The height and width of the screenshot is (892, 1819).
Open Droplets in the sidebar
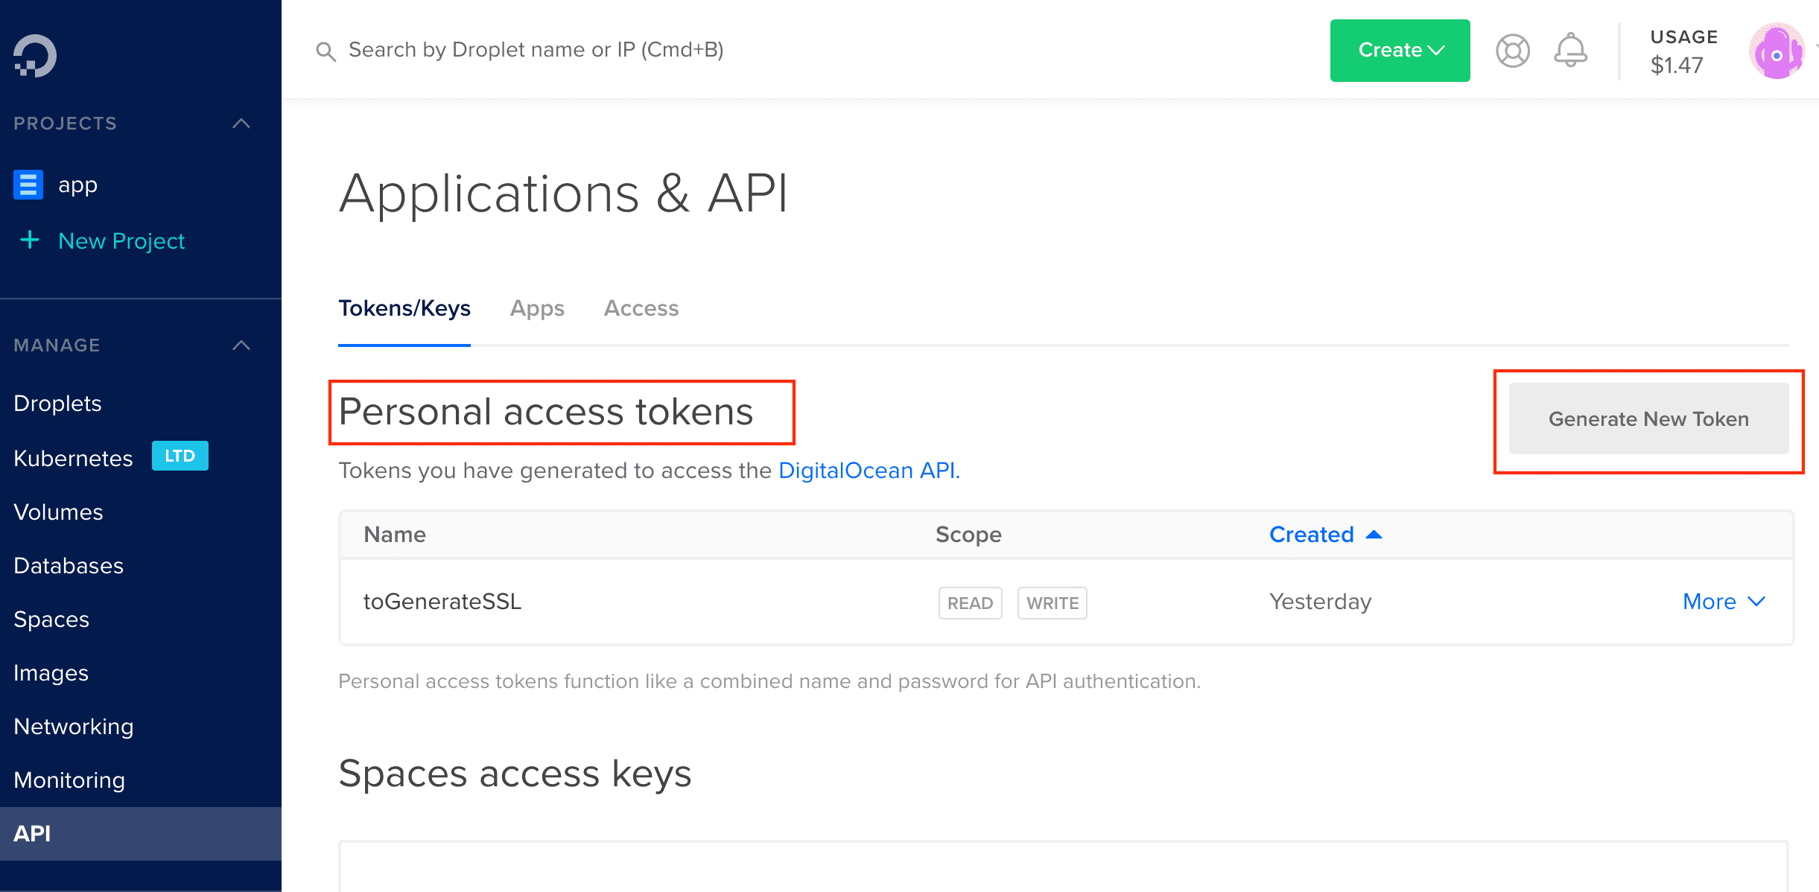[57, 404]
